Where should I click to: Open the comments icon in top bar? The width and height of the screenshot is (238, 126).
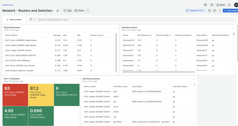point(205,5)
